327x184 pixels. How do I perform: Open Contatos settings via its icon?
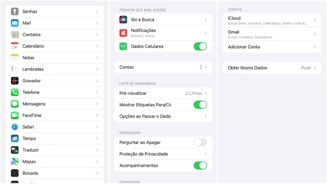coord(14,34)
